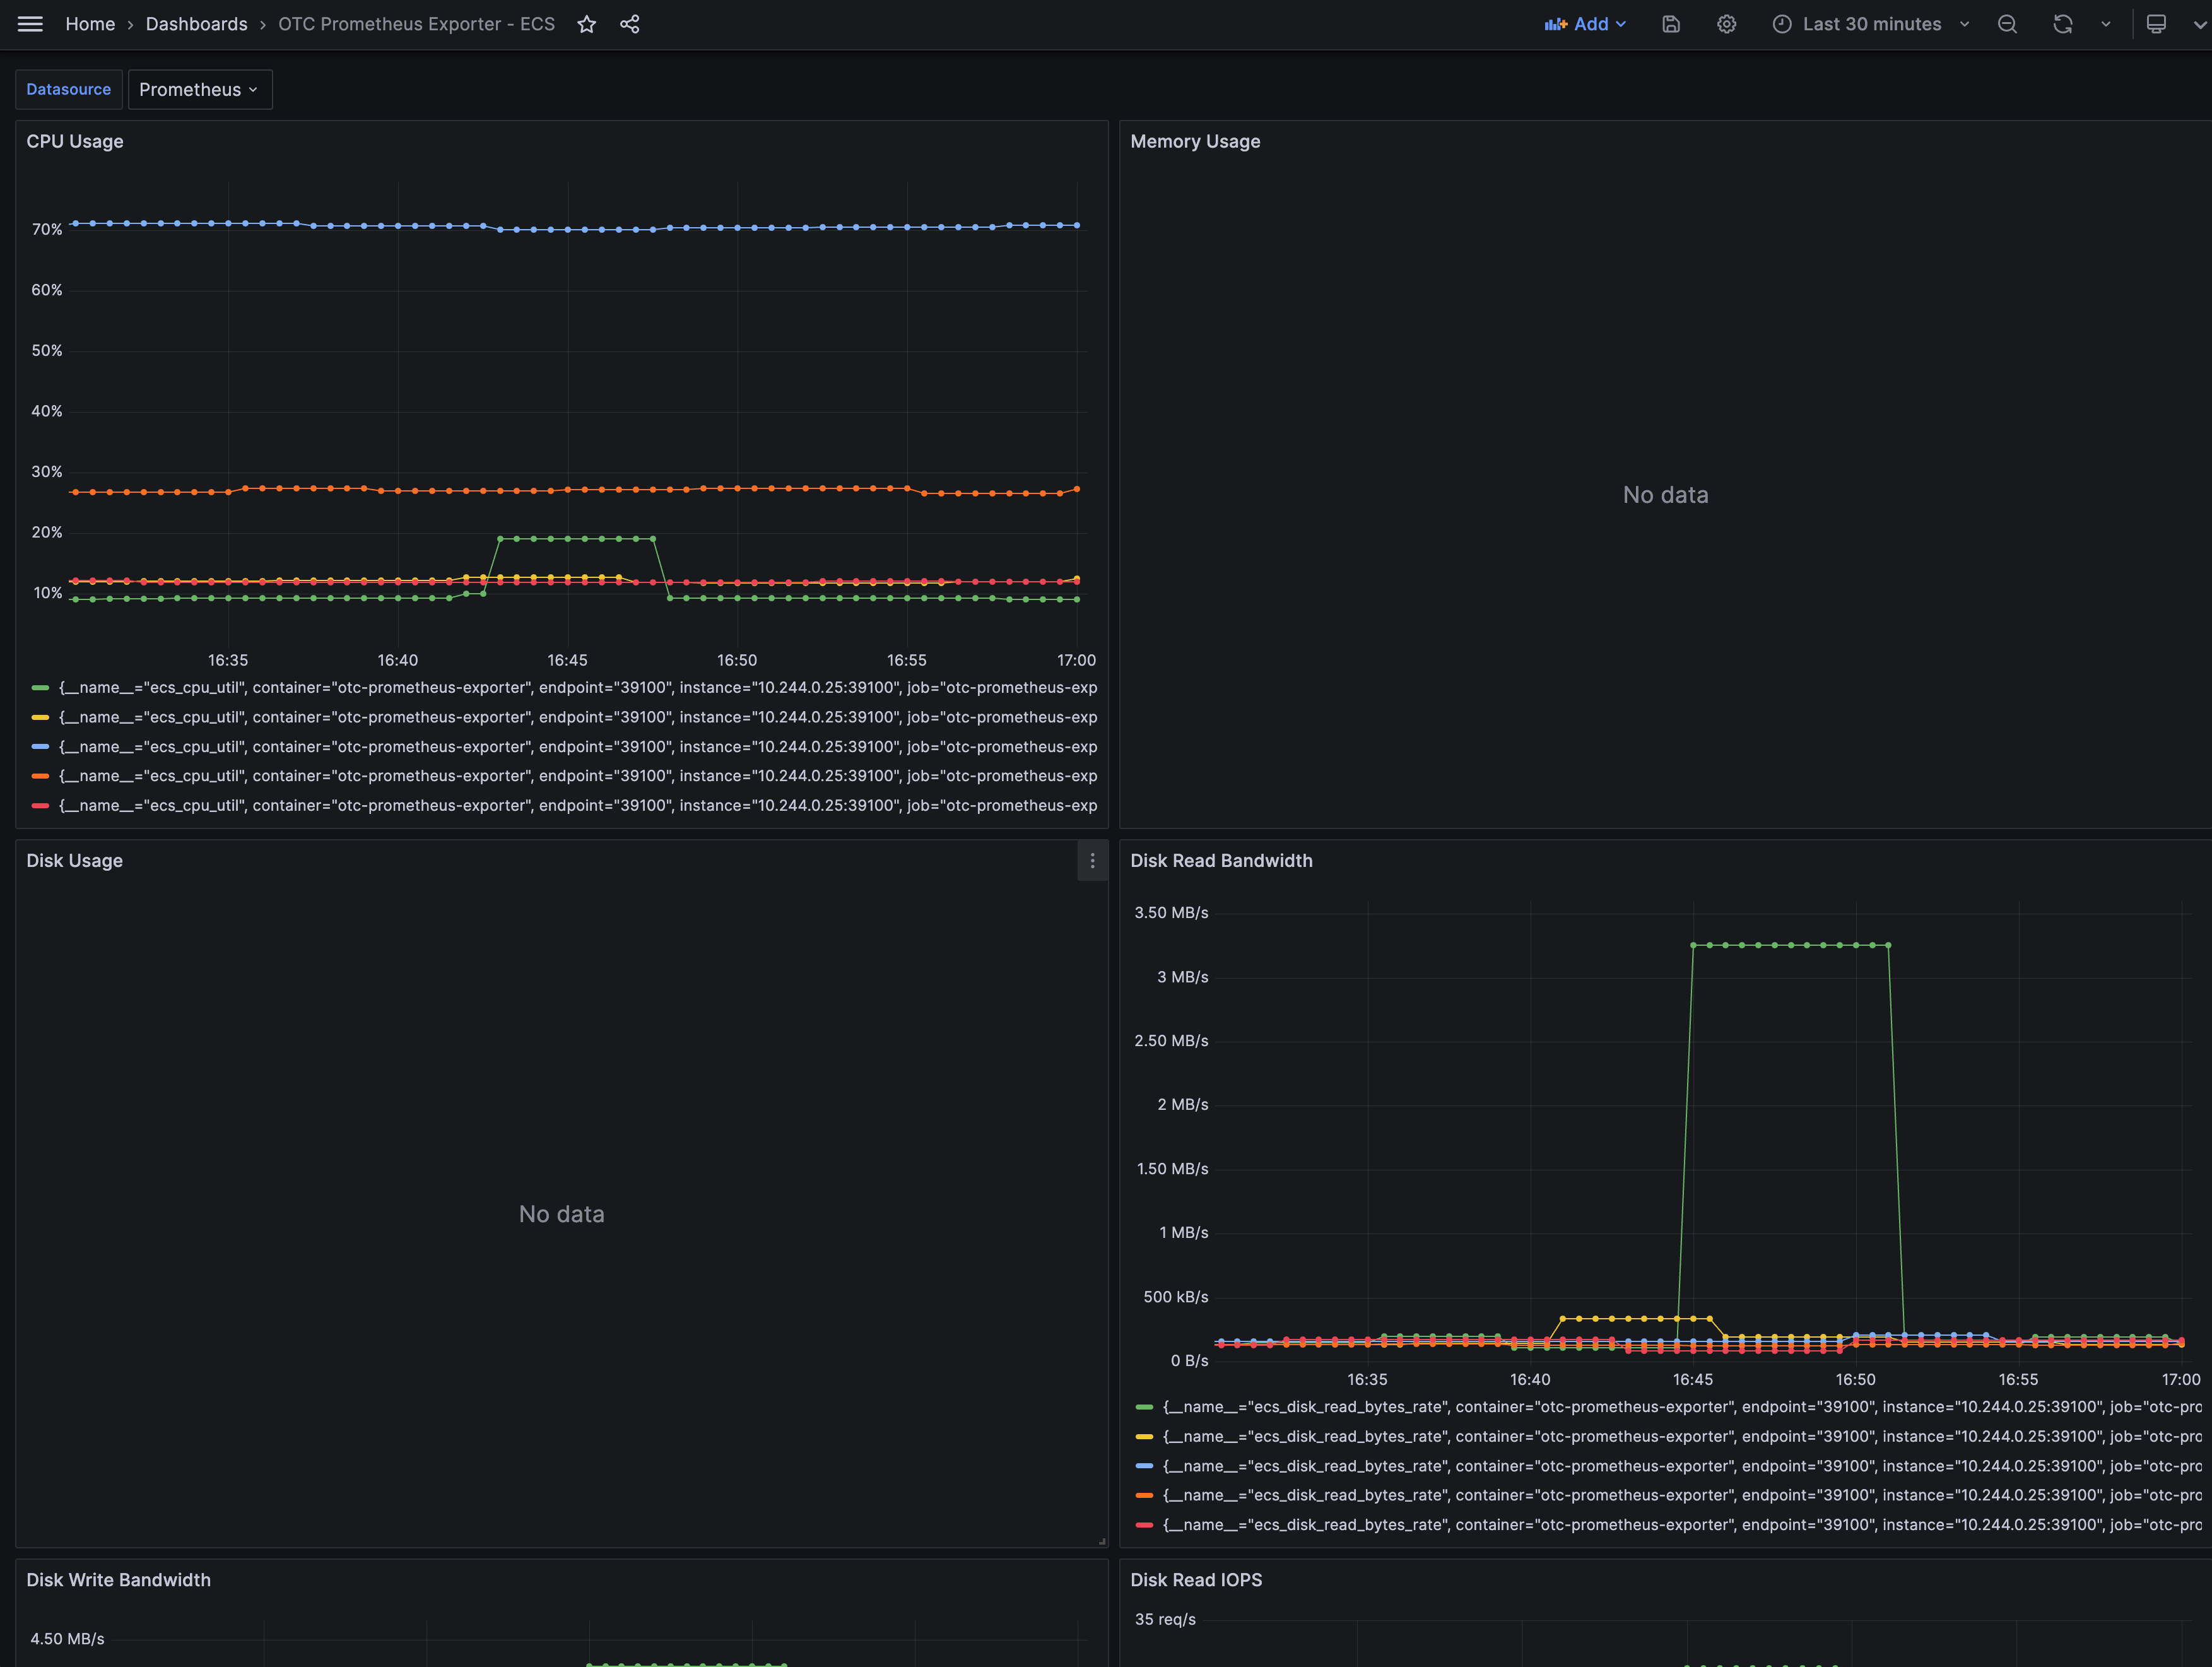Image resolution: width=2212 pixels, height=1667 pixels.
Task: Expand the refresh interval dropdown arrow
Action: point(2106,24)
